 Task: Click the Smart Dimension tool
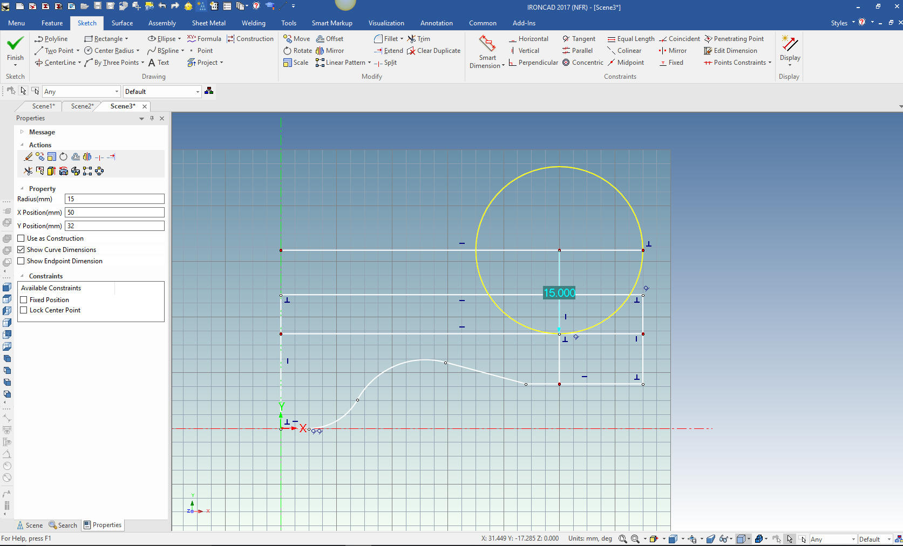coord(487,52)
